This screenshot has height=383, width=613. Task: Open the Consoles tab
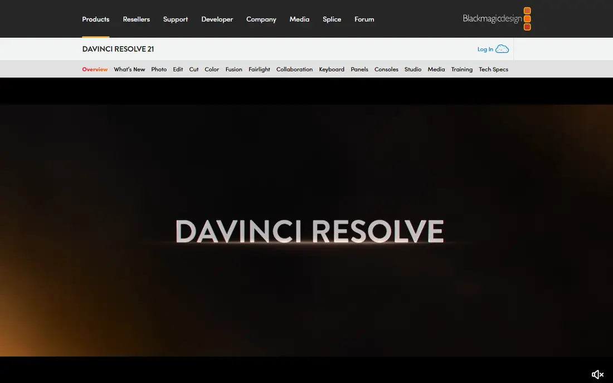(386, 69)
